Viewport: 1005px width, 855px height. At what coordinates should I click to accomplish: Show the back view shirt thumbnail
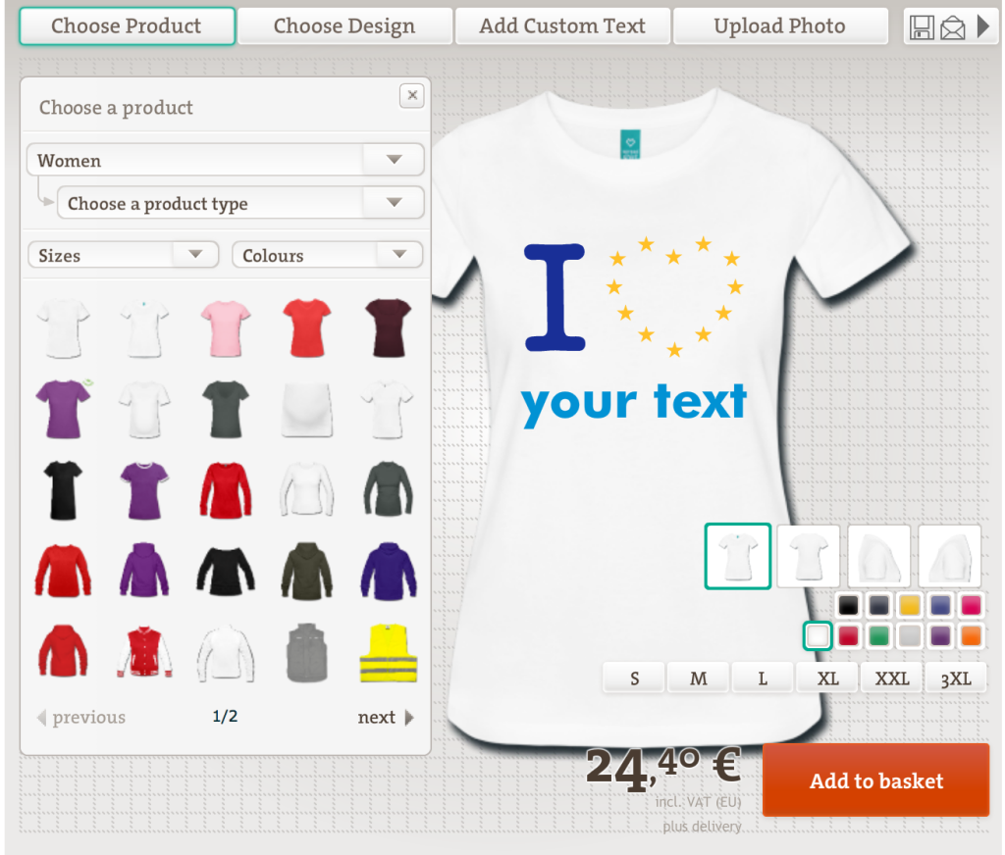(809, 556)
